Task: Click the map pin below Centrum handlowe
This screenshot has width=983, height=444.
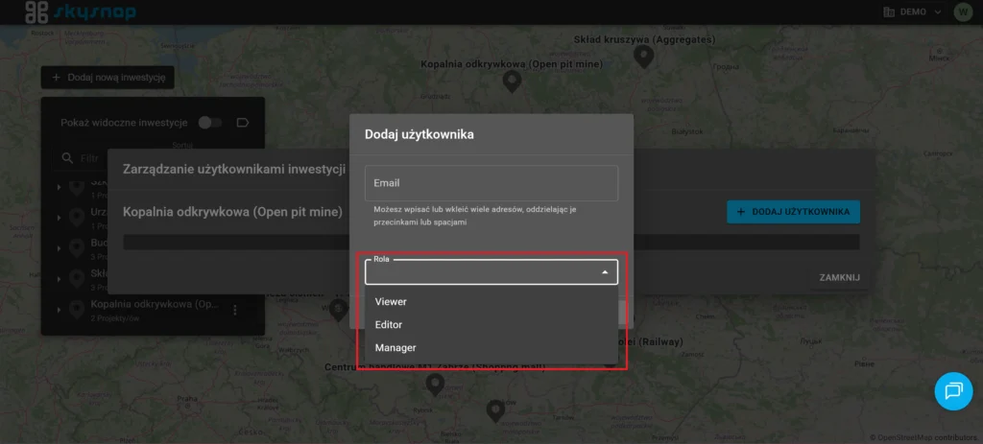Action: point(435,385)
